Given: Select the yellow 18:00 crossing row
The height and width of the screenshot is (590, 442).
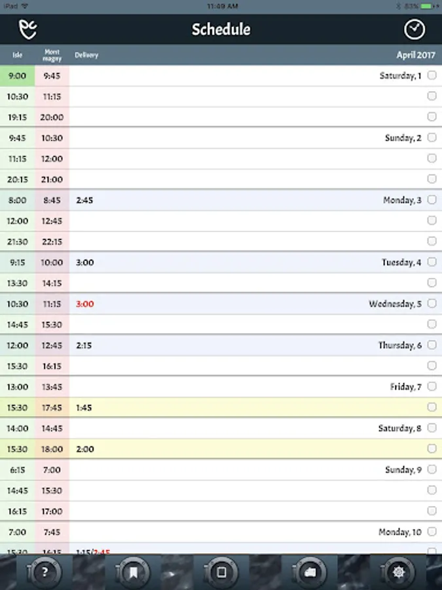Looking at the screenshot, I should point(221,448).
